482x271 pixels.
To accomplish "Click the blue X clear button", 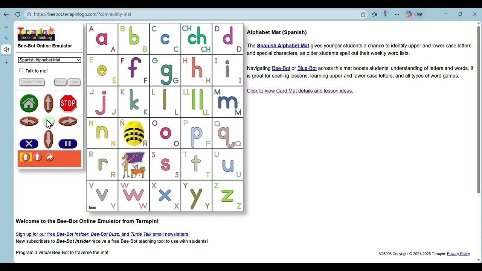I will [x=29, y=144].
